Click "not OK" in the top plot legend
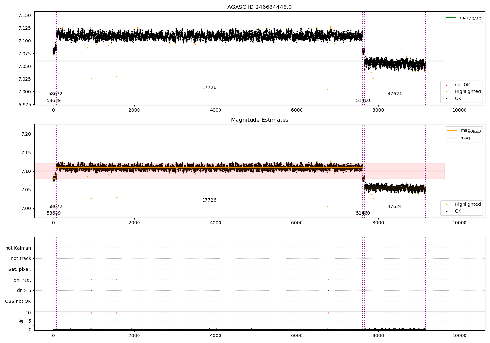The width and height of the screenshot is (490, 343). (x=462, y=85)
